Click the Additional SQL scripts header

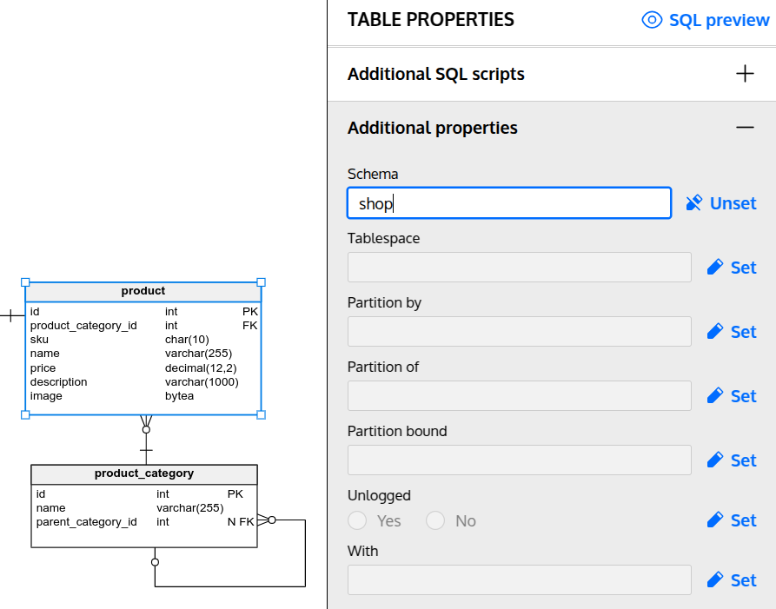[x=436, y=74]
